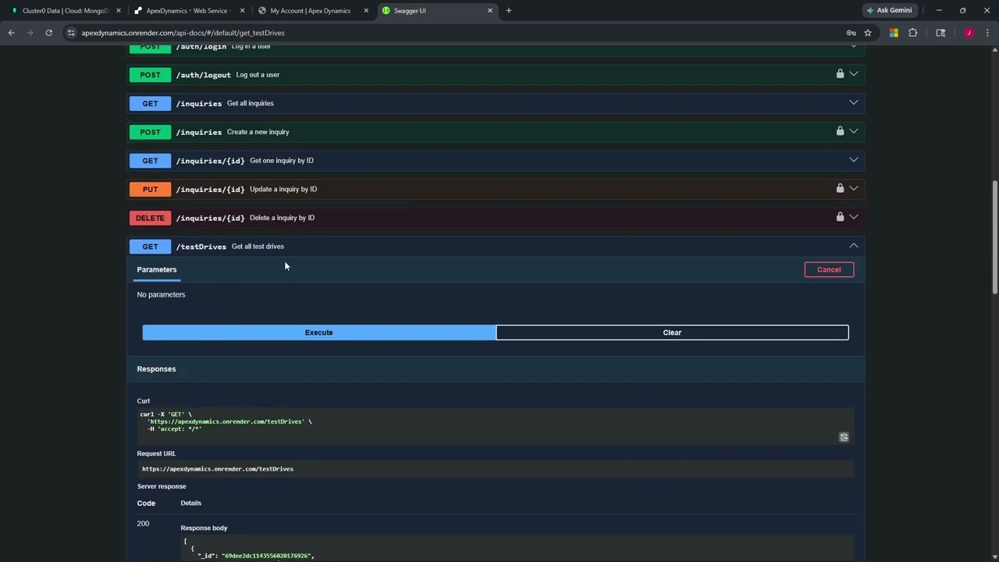Close the Cluster0 Data MongoDB tab
Screen dimensions: 999x562
118,11
